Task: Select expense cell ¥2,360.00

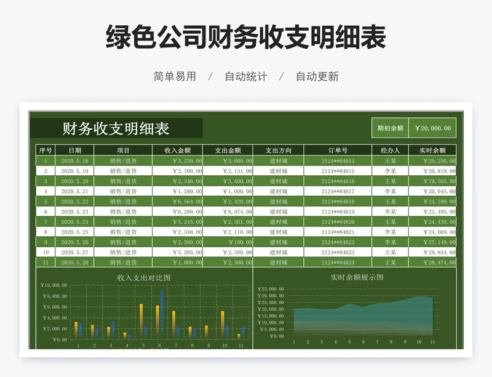Action: [x=228, y=263]
